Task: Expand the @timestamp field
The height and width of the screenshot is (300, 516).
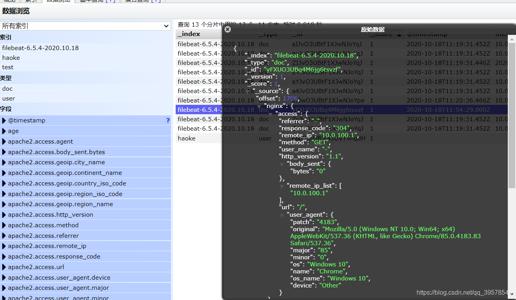Action: (x=4, y=120)
